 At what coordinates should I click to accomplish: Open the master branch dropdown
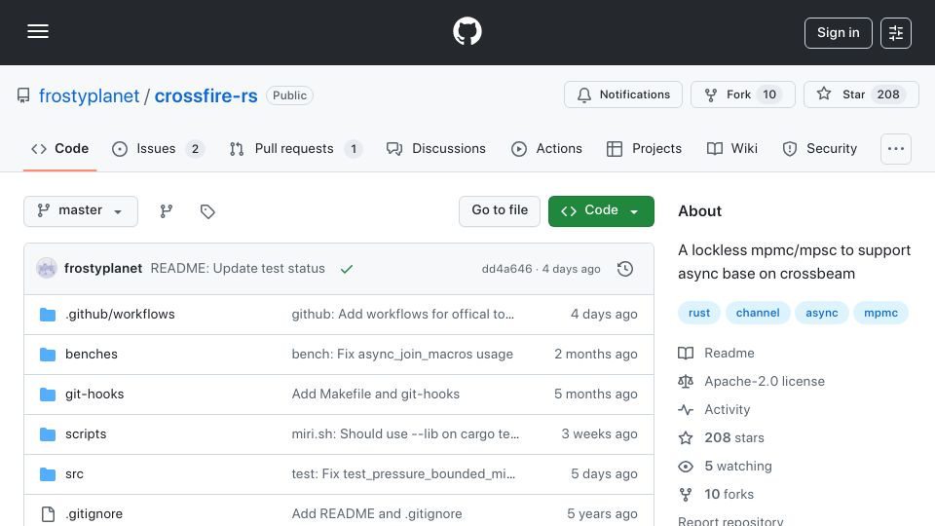[81, 211]
